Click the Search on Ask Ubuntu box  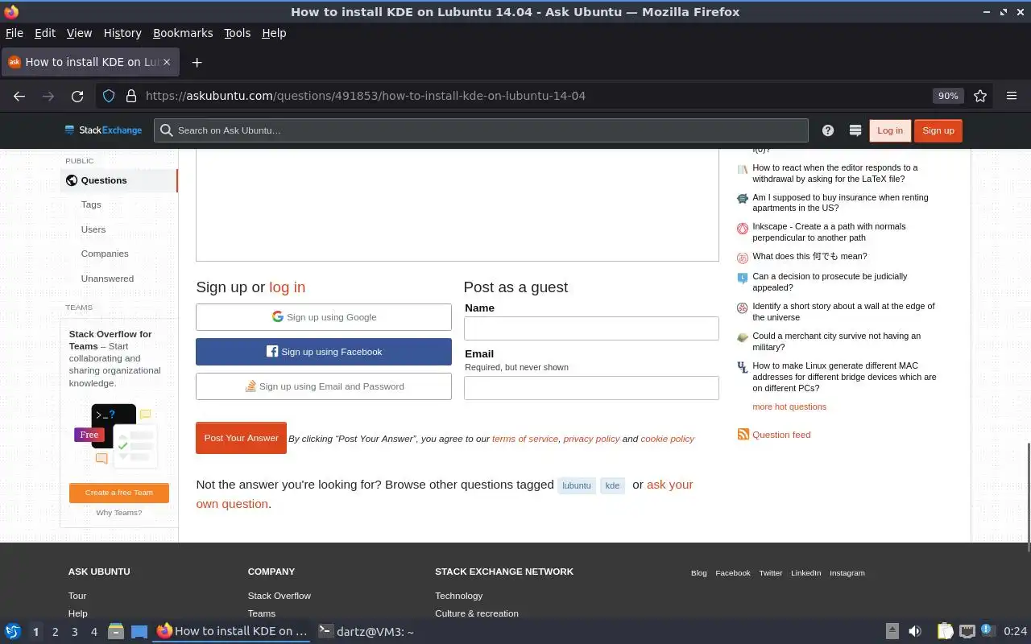pos(481,130)
